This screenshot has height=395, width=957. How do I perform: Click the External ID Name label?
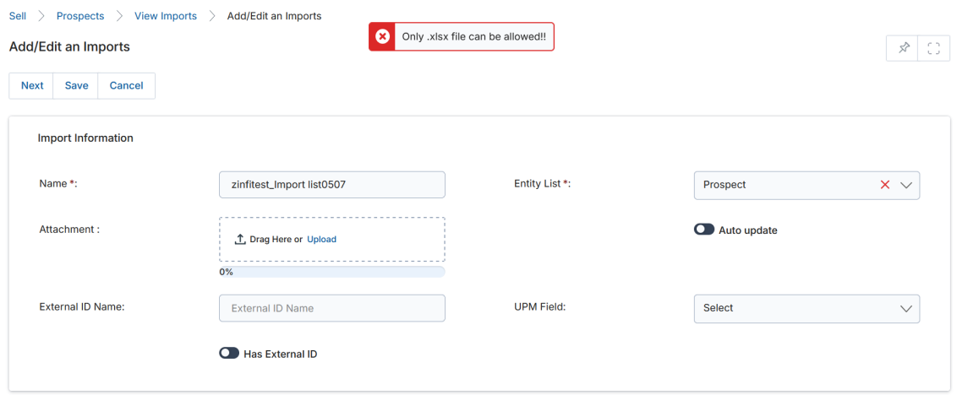[82, 306]
